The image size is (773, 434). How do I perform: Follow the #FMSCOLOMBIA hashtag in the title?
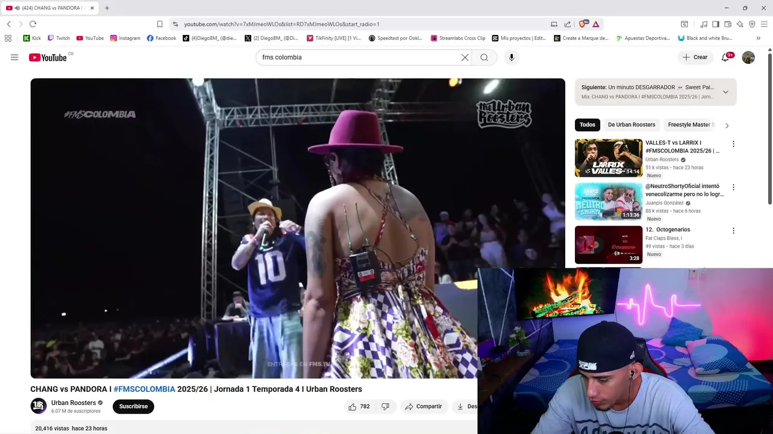pyautogui.click(x=144, y=389)
